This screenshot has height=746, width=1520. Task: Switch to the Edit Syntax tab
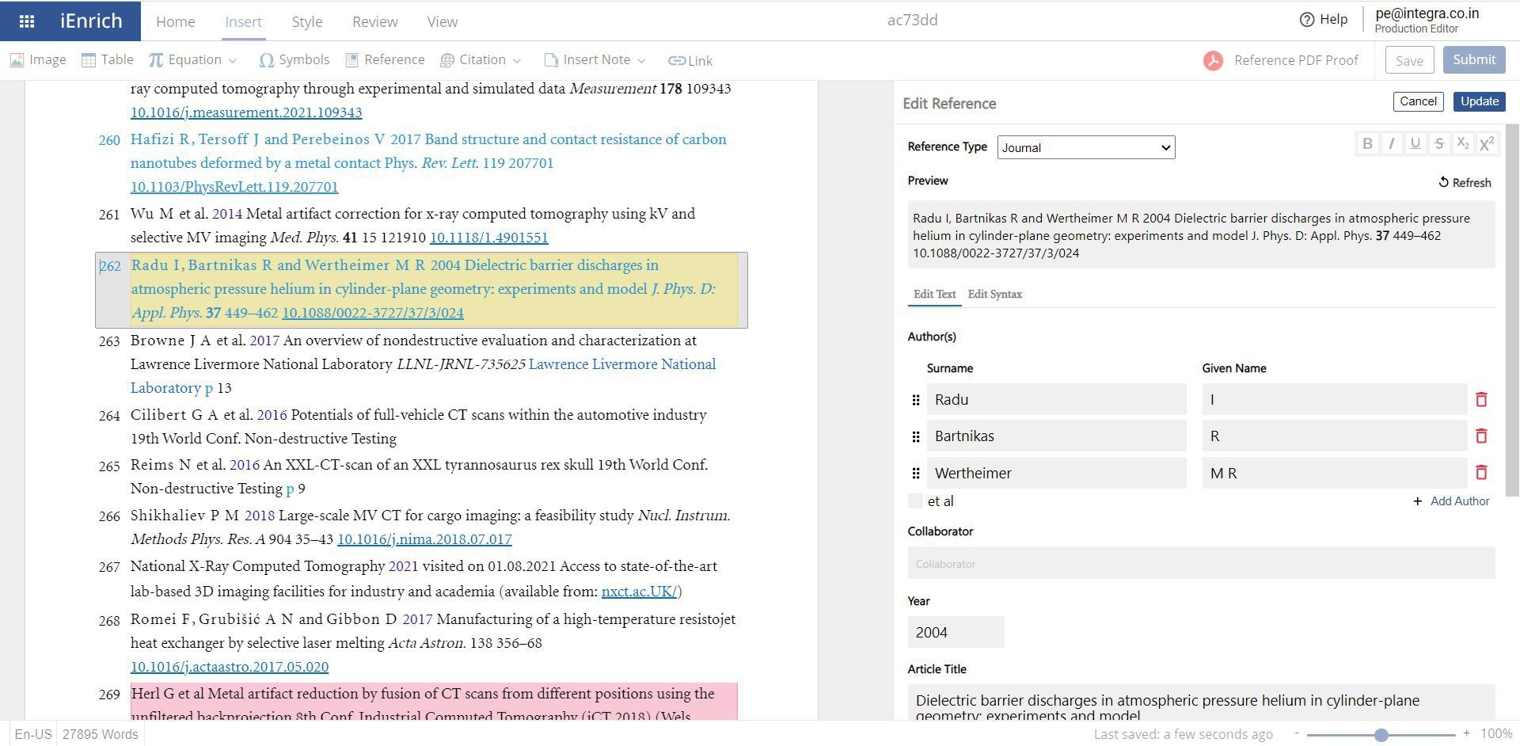click(995, 295)
